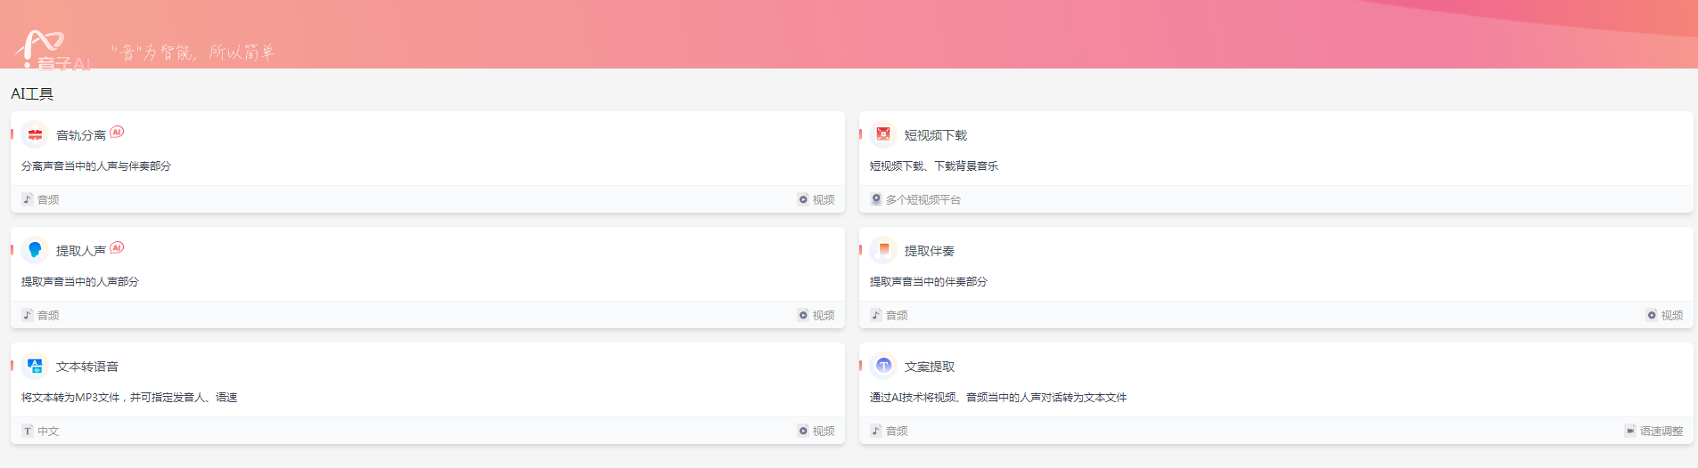Select the 提取人声 blue head icon
This screenshot has height=468, width=1698.
click(x=35, y=250)
